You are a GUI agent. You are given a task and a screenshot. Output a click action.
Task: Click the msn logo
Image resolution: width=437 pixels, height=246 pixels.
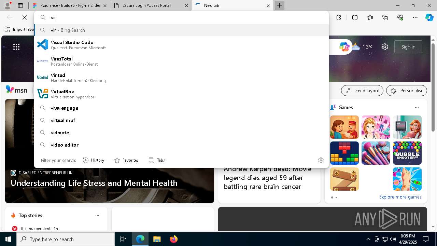pyautogui.click(x=17, y=90)
